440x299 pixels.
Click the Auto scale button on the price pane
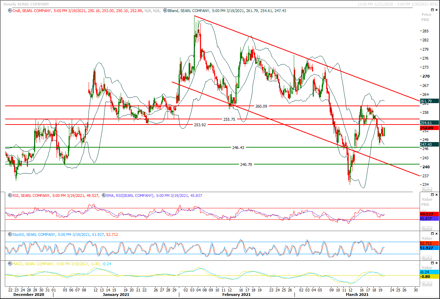pyautogui.click(x=427, y=190)
